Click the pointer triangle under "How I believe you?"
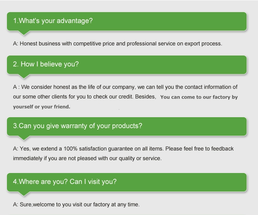This screenshot has width=258, height=215. coord(24,76)
